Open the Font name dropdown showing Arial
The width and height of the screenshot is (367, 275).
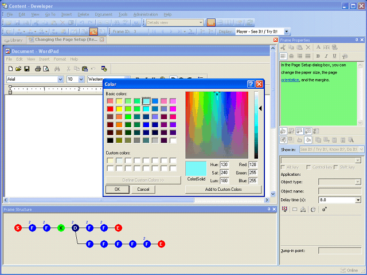[x=60, y=79]
